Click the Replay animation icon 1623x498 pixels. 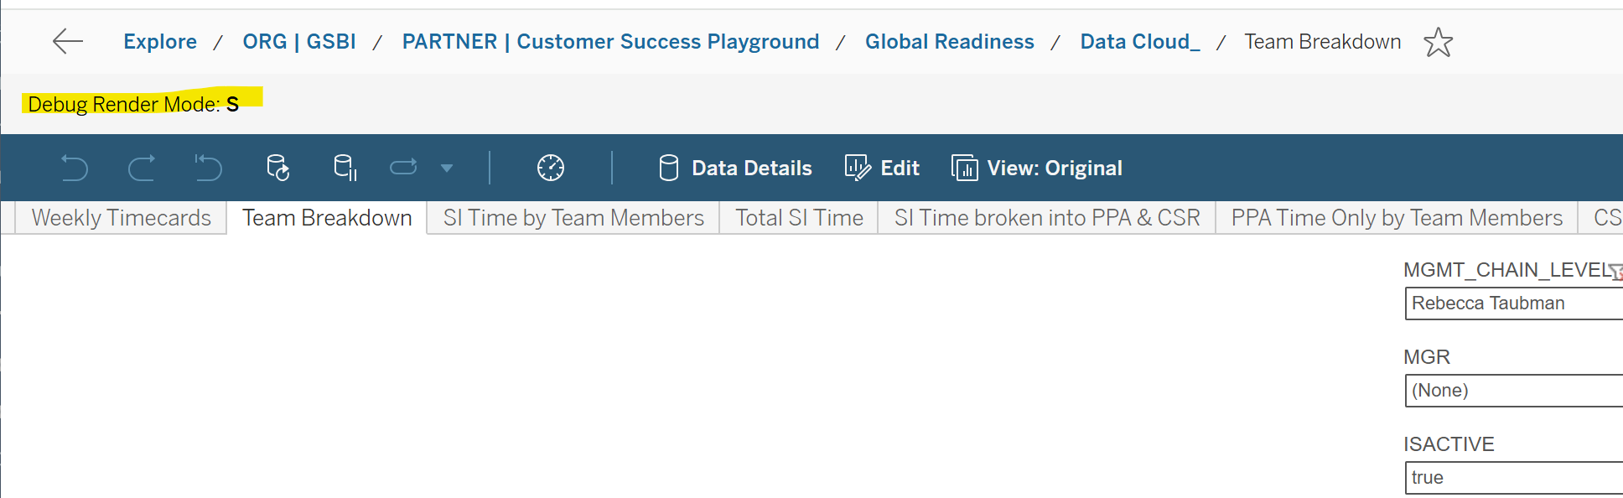coord(403,169)
